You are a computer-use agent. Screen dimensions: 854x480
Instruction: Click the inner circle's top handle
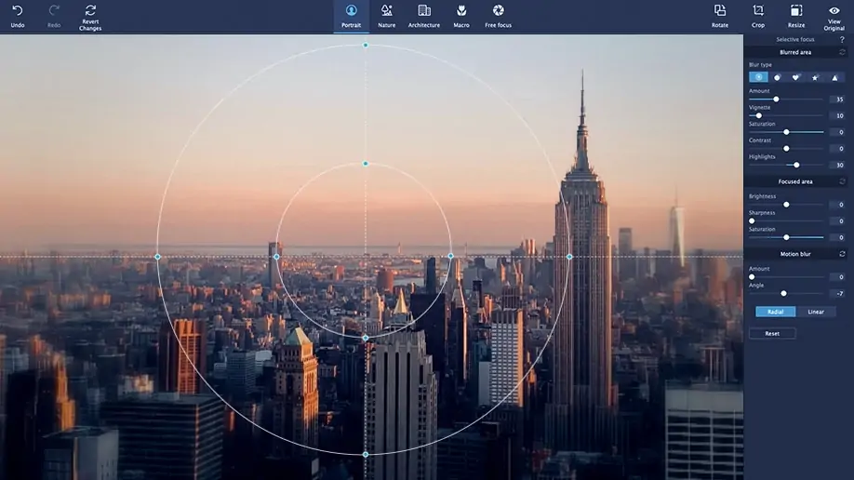pos(366,164)
